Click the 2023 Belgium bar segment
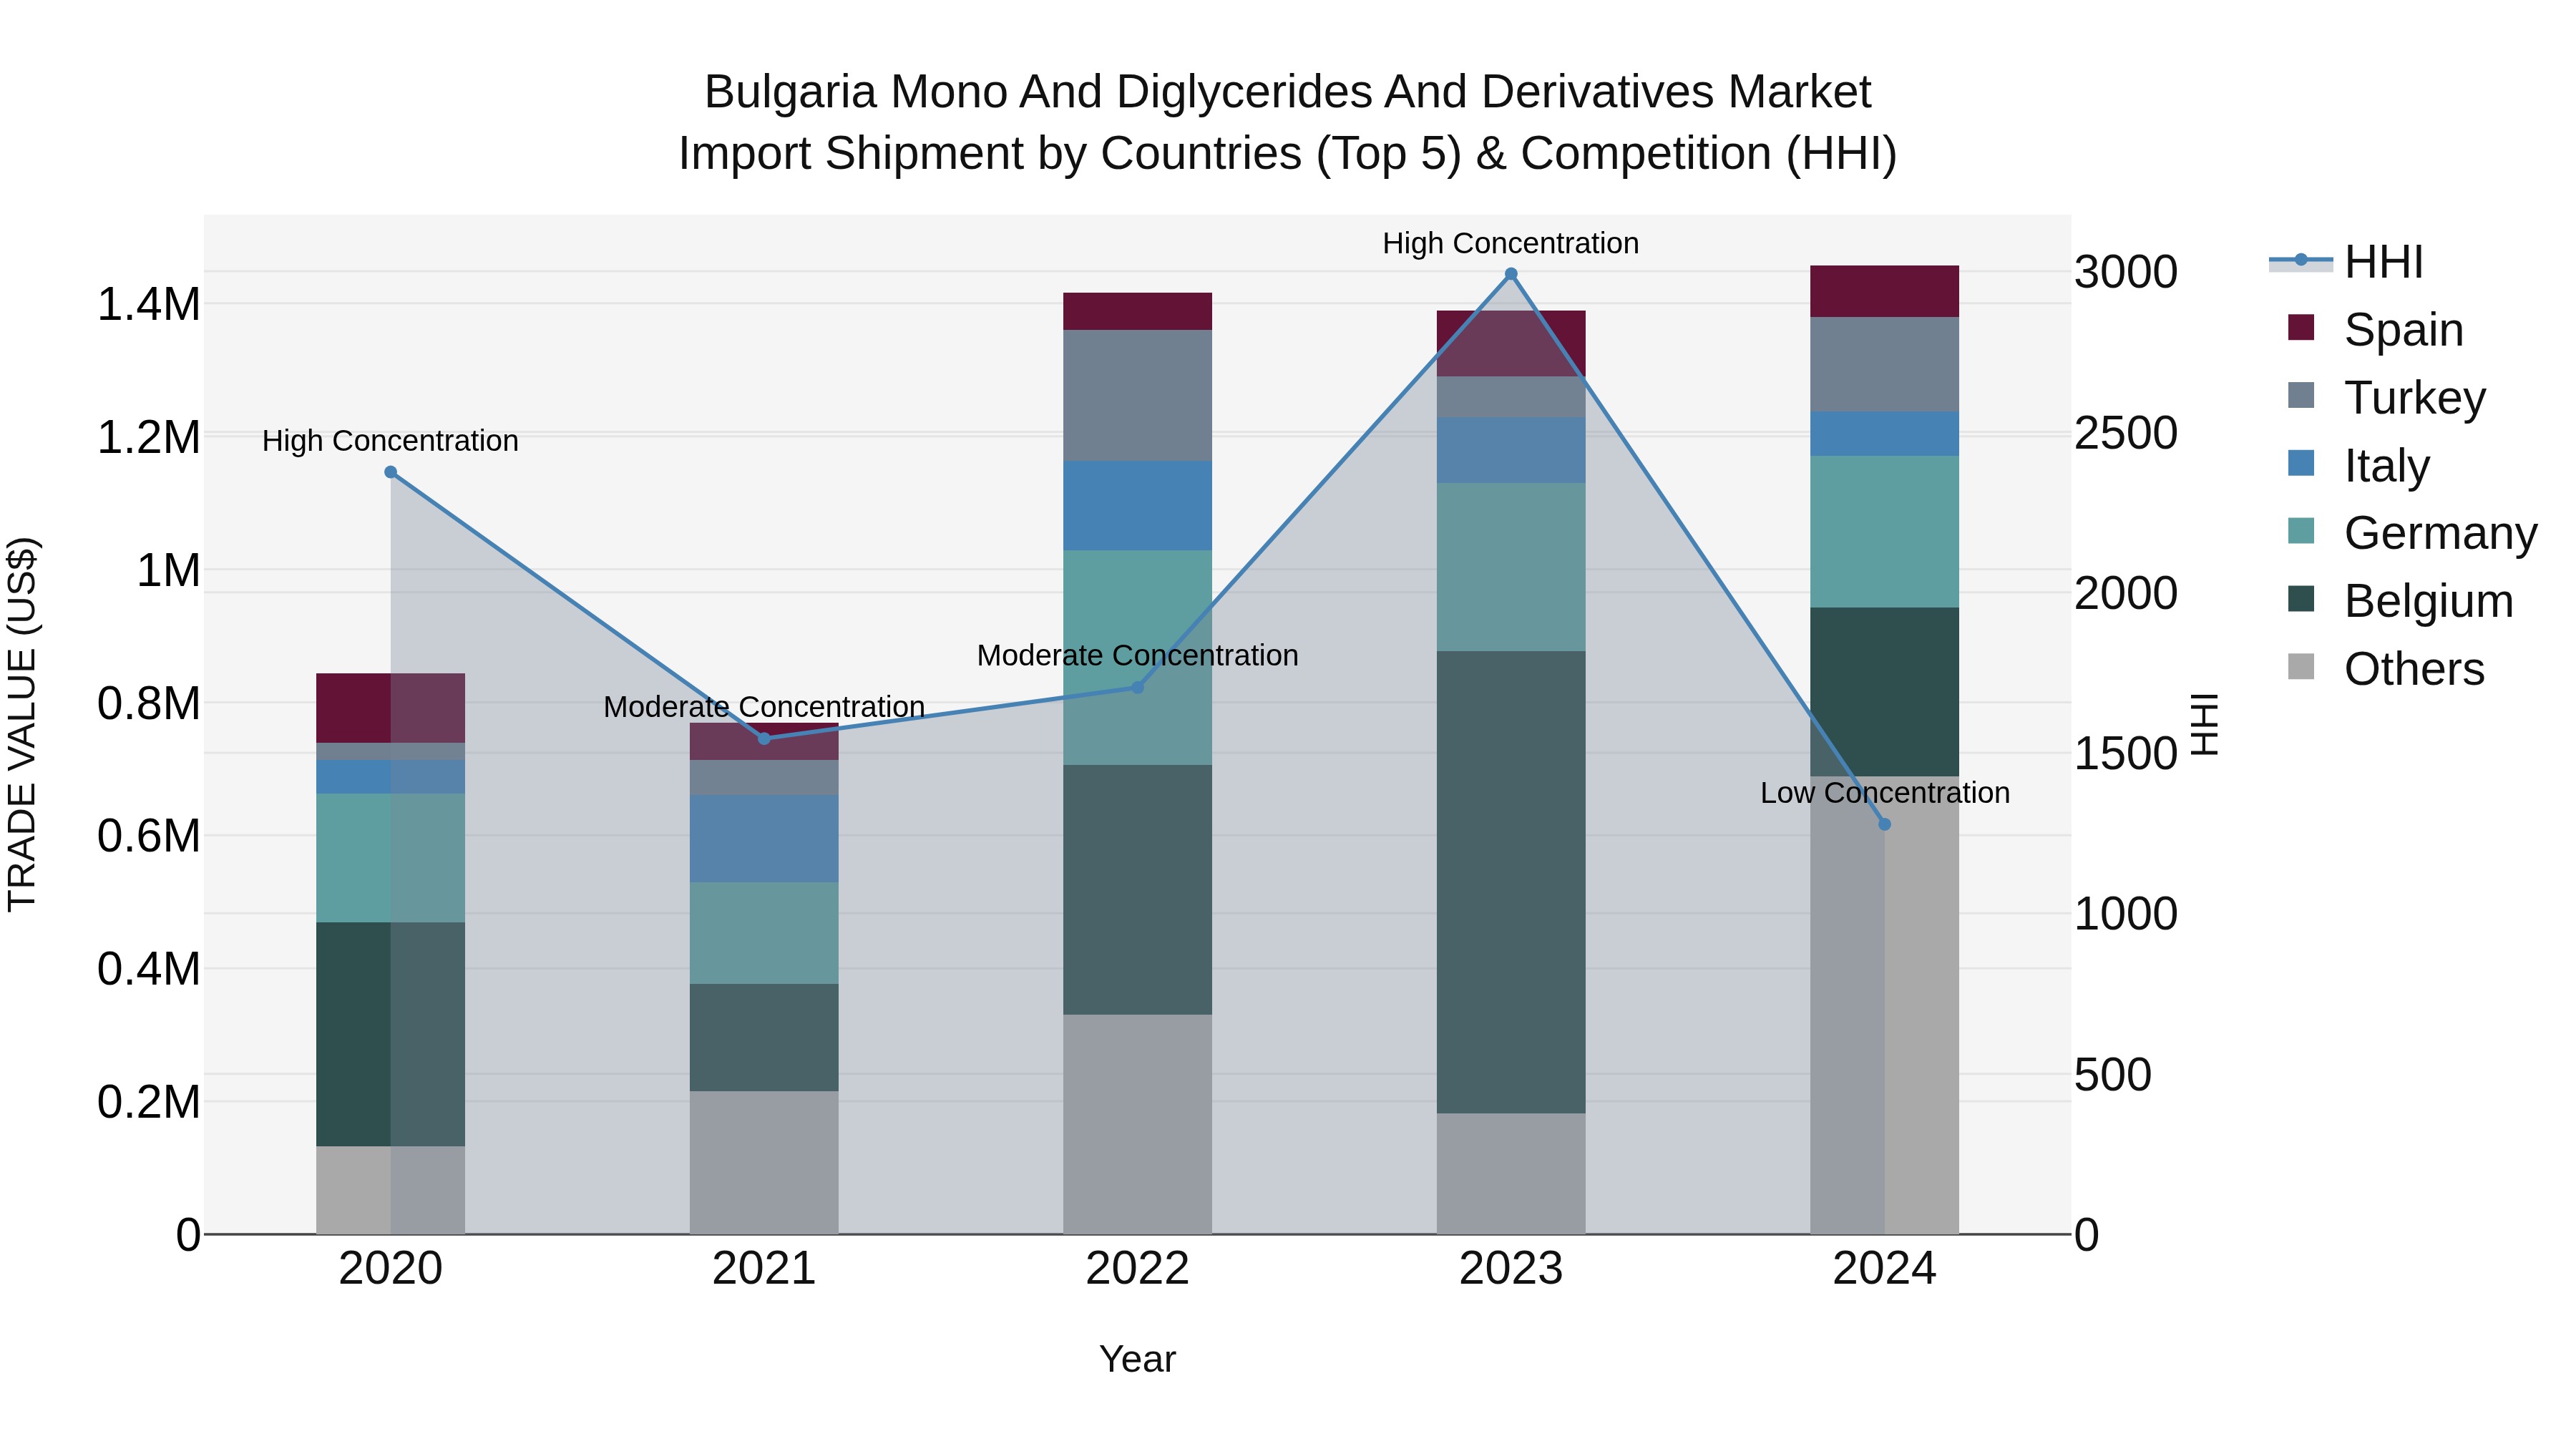 tap(1511, 882)
